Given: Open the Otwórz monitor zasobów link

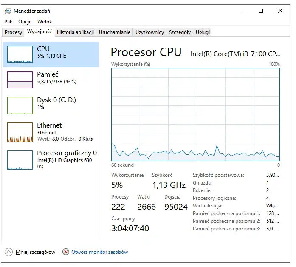Looking at the screenshot, I should coord(99,252).
